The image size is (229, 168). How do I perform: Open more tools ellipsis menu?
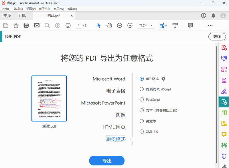(x=210, y=25)
